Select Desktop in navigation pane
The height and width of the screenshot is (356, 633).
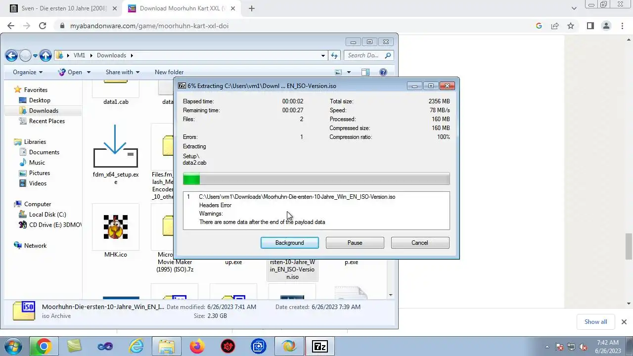(x=40, y=100)
